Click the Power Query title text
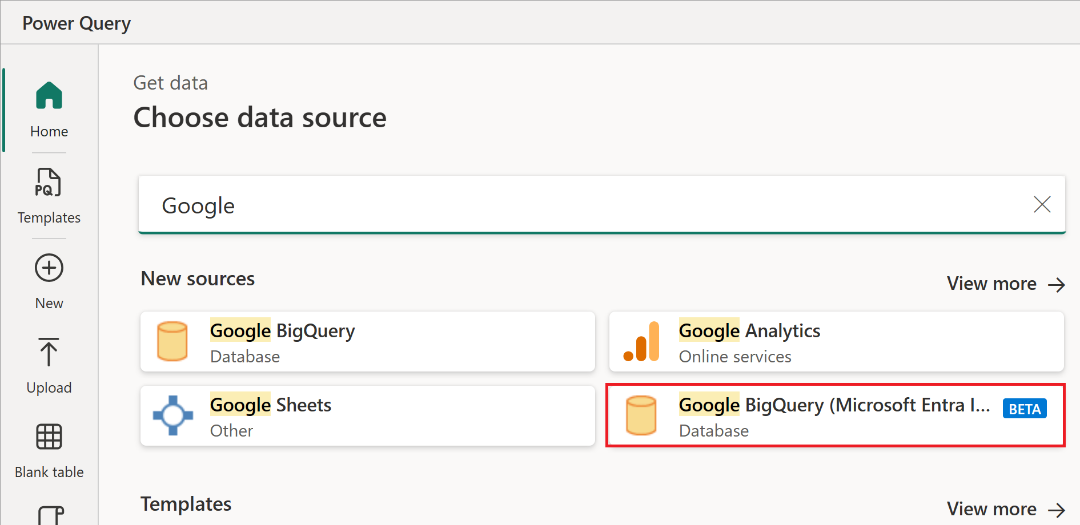 (x=77, y=23)
